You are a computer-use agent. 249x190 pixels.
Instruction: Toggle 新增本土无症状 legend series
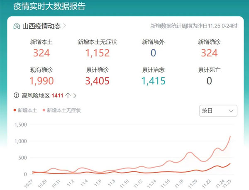[61, 110]
